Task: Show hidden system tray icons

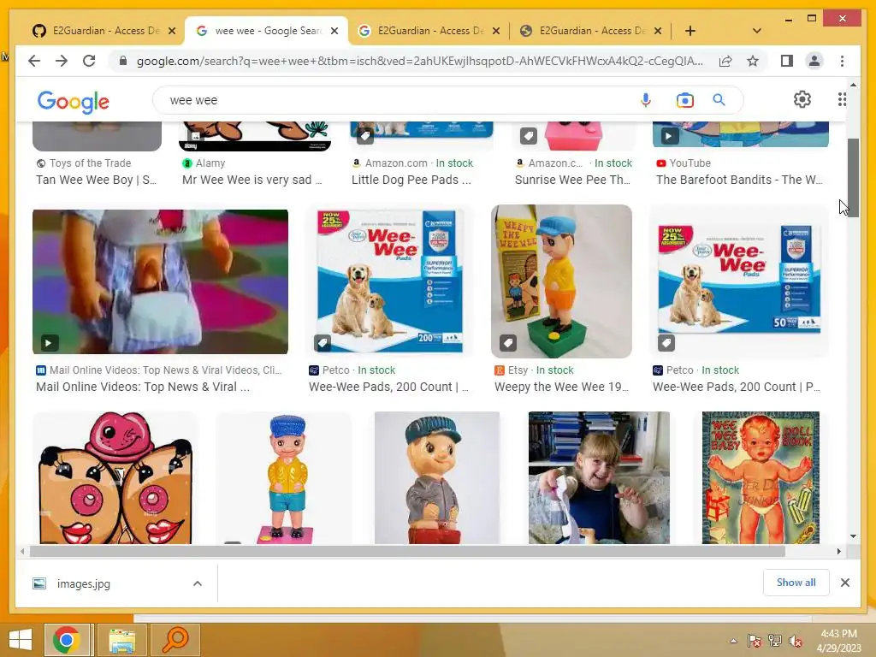Action: pyautogui.click(x=733, y=641)
